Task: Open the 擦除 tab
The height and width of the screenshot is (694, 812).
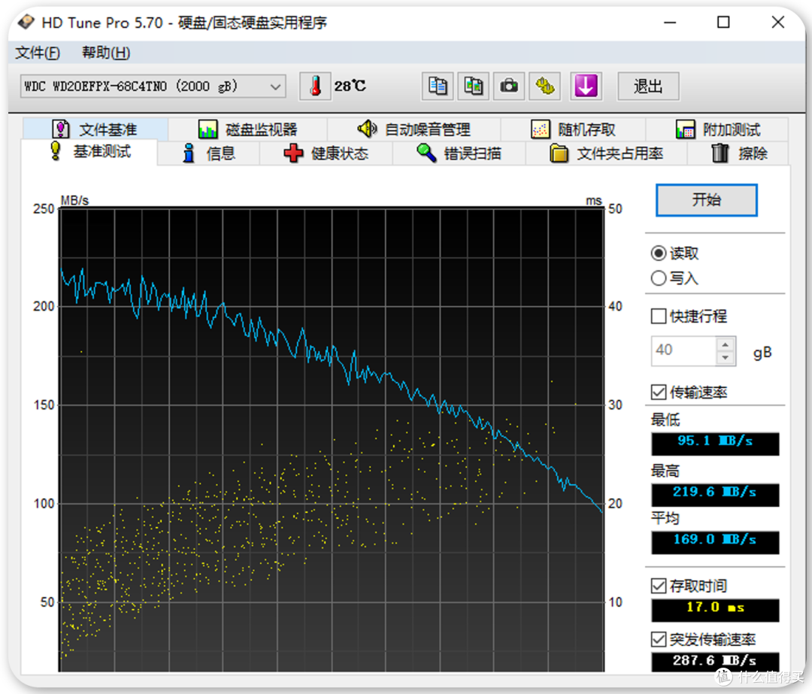Action: tap(738, 153)
